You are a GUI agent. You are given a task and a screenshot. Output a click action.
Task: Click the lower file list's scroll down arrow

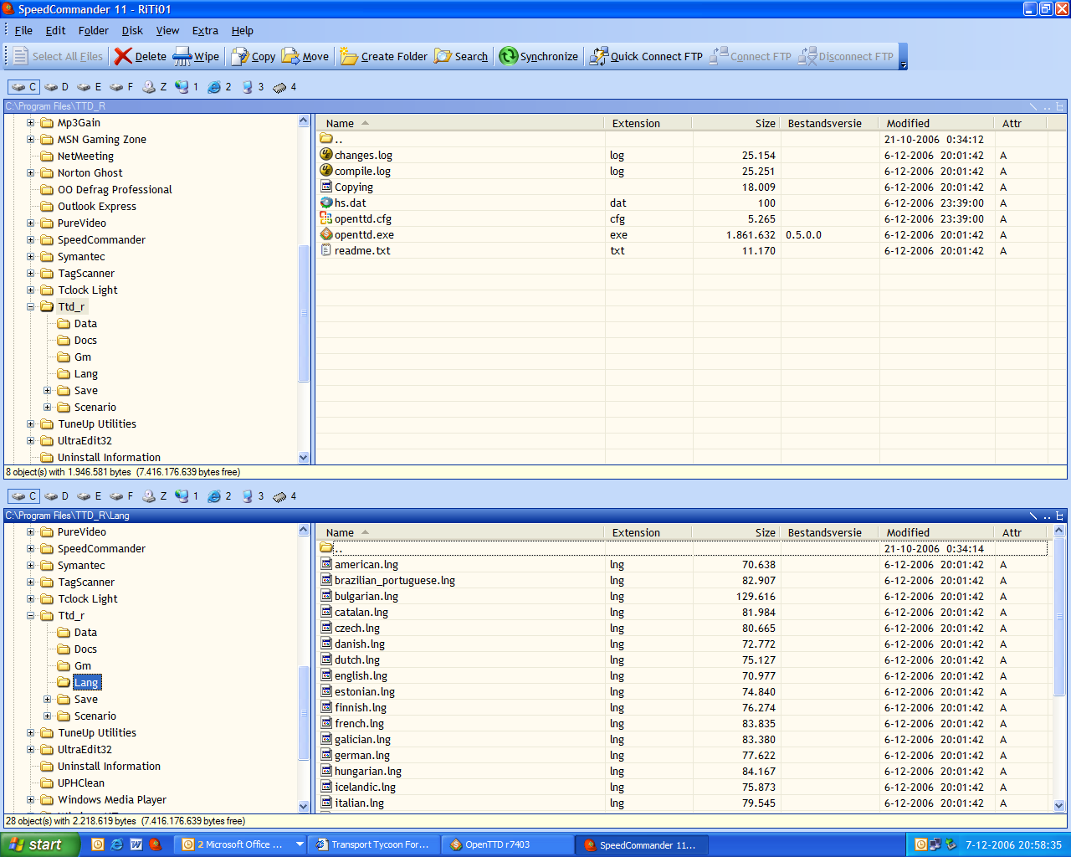(x=1058, y=806)
